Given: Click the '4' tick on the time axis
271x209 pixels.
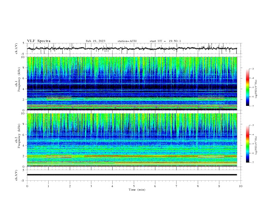Looking at the screenshot, I should pyautogui.click(x=112, y=186).
